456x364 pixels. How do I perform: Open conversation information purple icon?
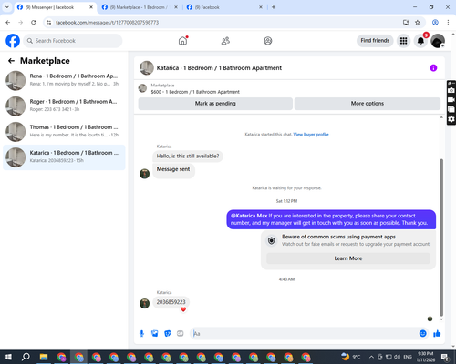(433, 68)
